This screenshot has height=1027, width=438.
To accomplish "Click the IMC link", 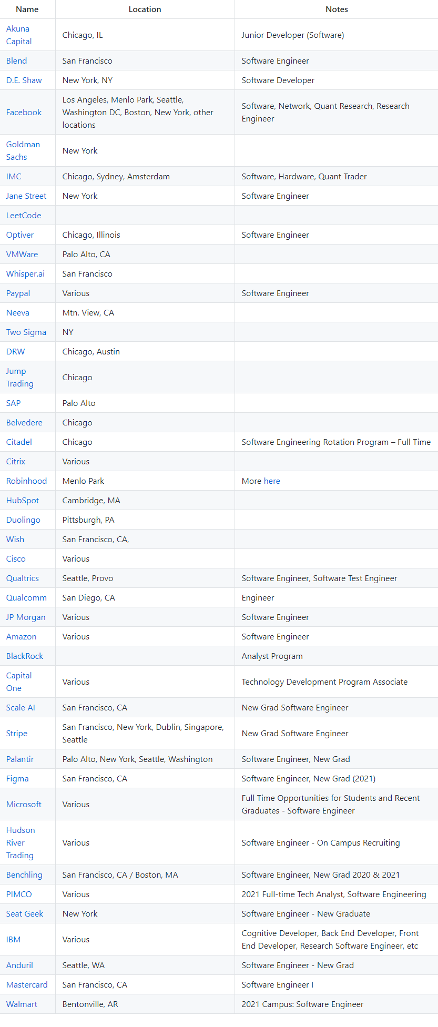I will click(14, 177).
